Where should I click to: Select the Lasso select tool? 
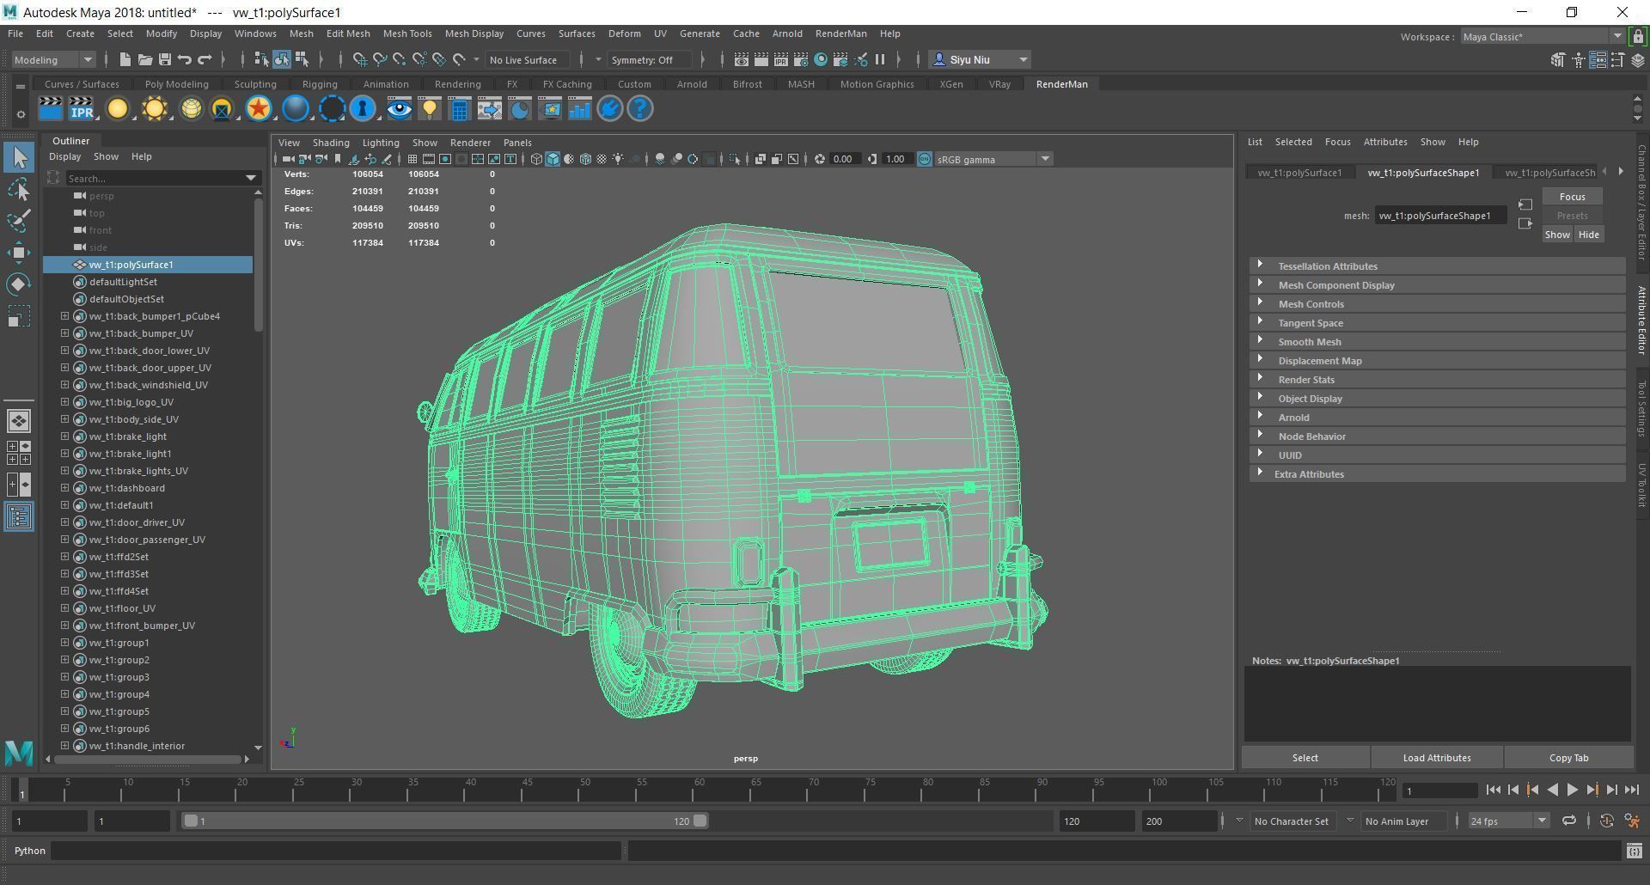pyautogui.click(x=20, y=189)
